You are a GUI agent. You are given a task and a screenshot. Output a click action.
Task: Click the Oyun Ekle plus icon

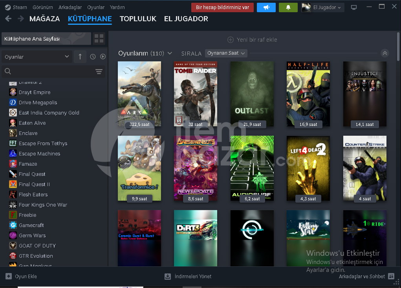pyautogui.click(x=9, y=276)
